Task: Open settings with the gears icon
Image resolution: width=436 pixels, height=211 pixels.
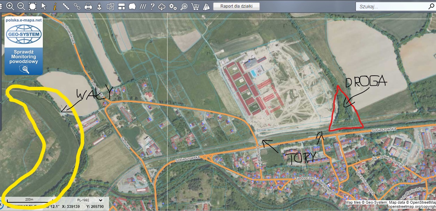Action: point(173,6)
